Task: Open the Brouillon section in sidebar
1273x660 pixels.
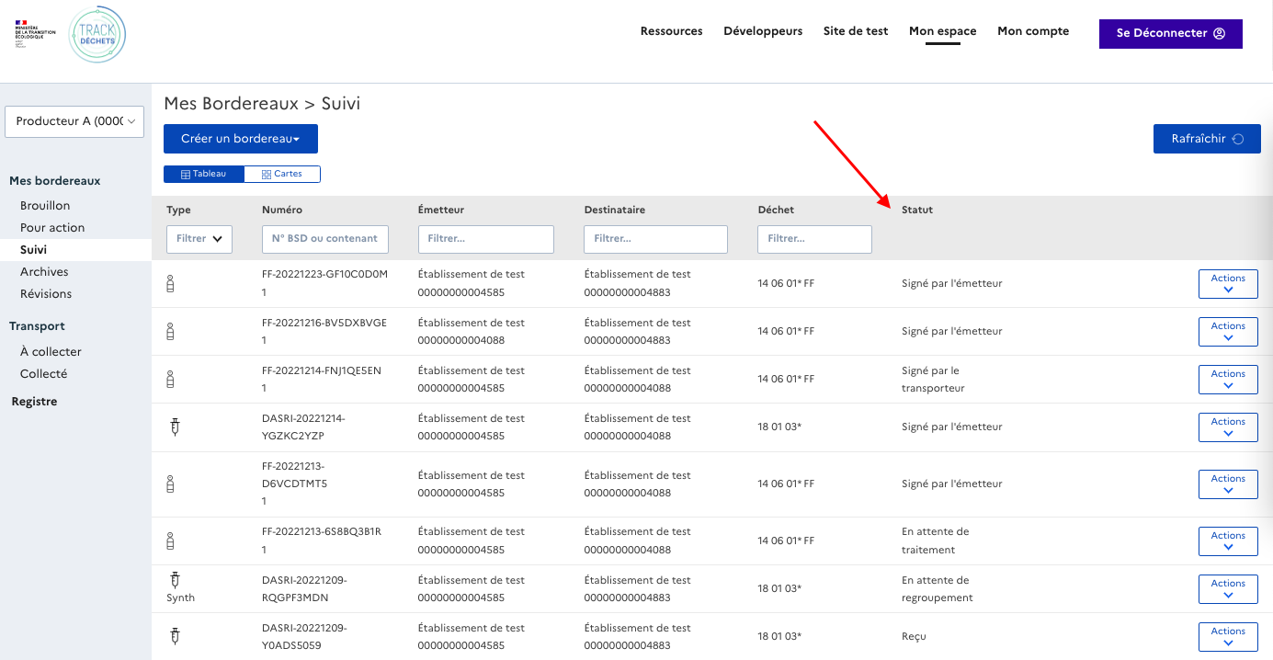Action: point(45,206)
